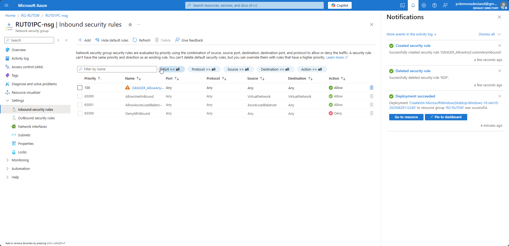Close the Notifications panel
Image resolution: width=509 pixels, height=246 pixels.
point(499,17)
